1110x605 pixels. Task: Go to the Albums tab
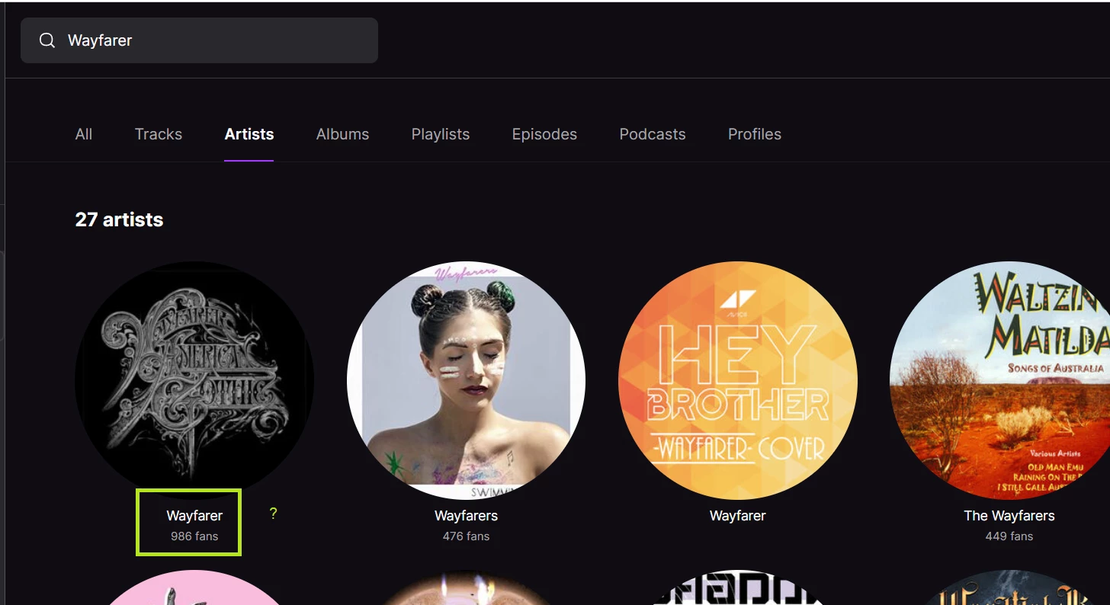coord(342,134)
